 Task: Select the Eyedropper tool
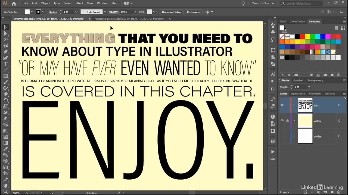[5, 149]
